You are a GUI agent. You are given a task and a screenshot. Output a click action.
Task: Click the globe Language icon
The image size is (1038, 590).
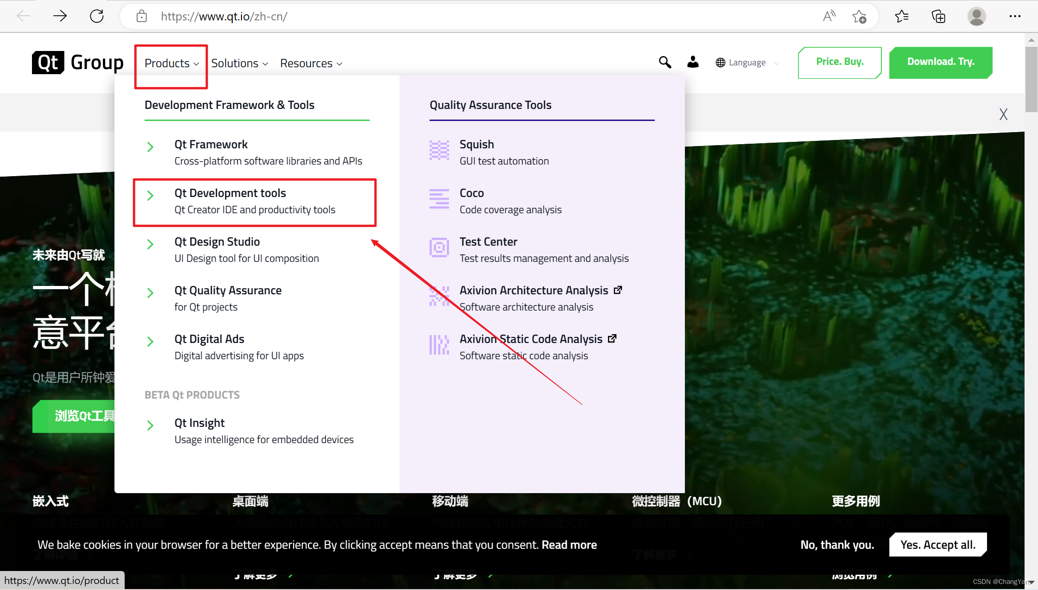click(720, 63)
